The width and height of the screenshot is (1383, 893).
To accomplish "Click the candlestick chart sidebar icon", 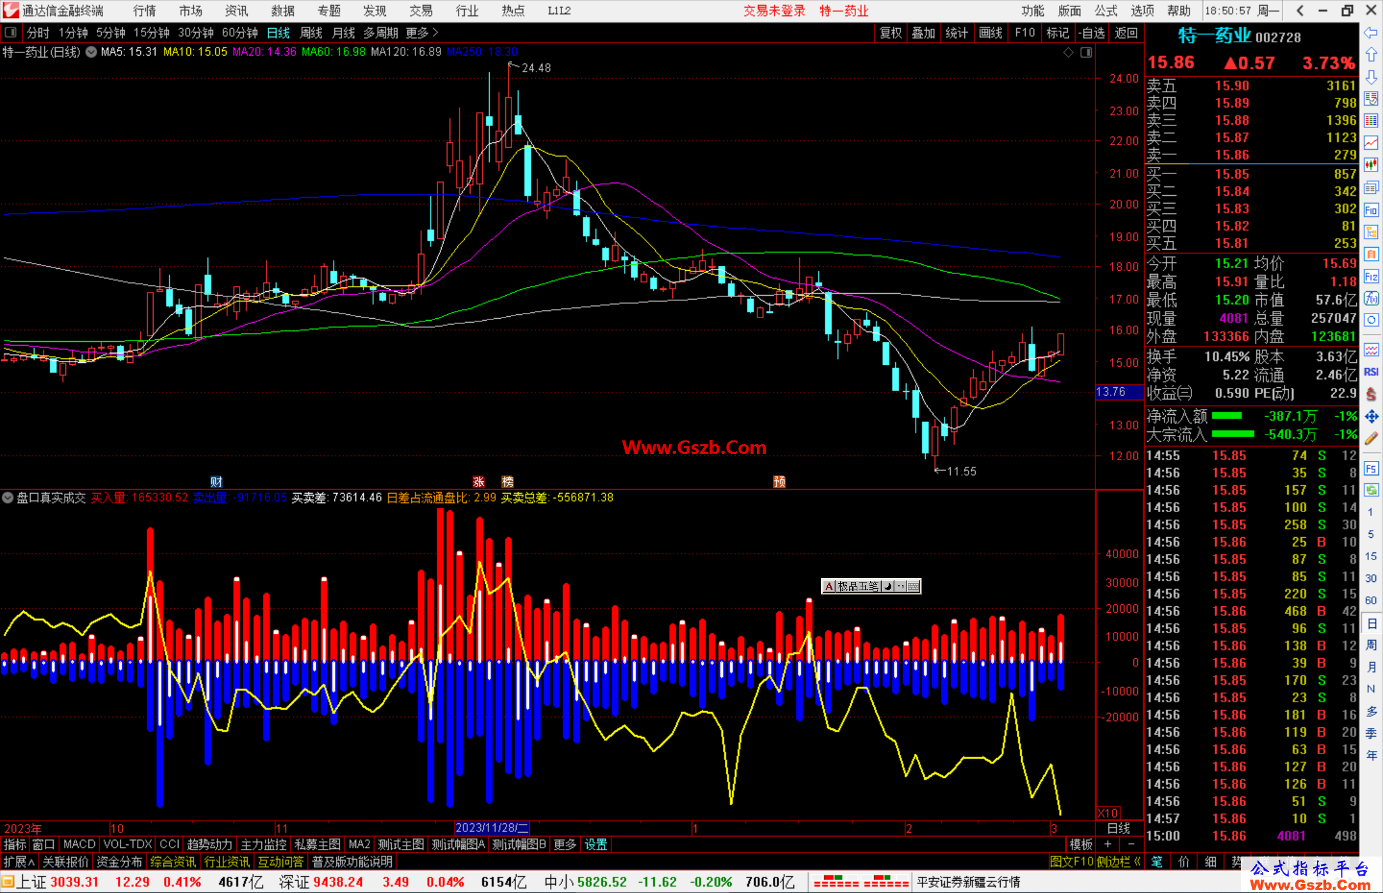I will pyautogui.click(x=1371, y=165).
